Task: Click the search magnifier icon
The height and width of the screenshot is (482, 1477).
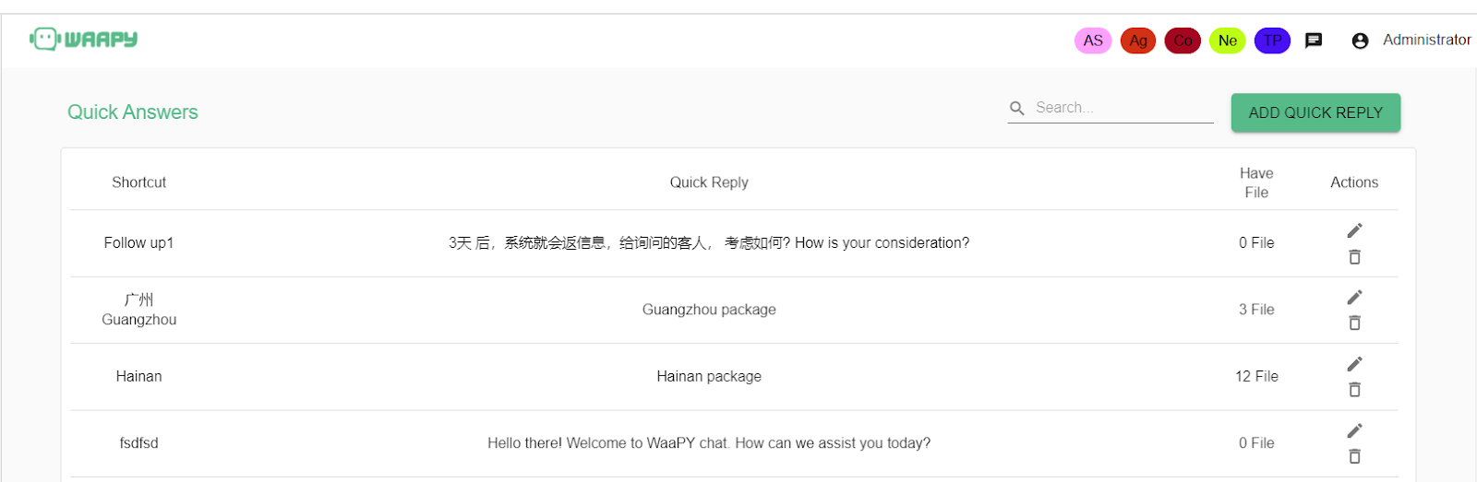Action: [1017, 108]
